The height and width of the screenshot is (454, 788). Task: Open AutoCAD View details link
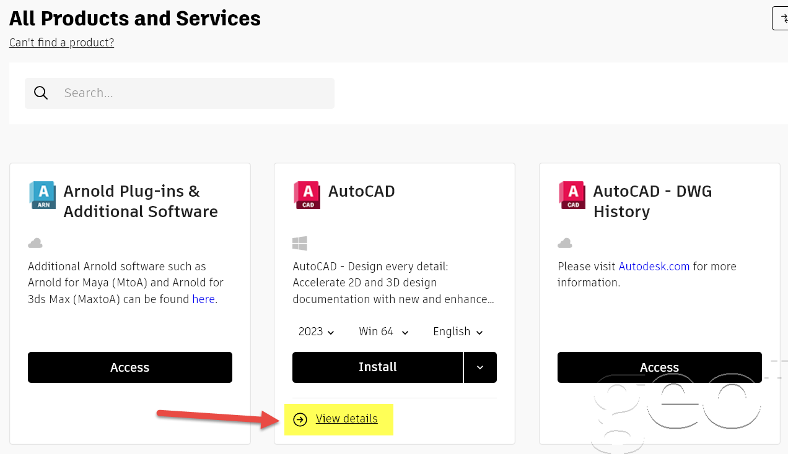point(346,419)
